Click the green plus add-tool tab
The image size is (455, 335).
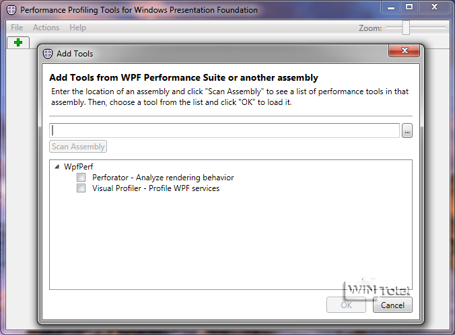pos(18,42)
